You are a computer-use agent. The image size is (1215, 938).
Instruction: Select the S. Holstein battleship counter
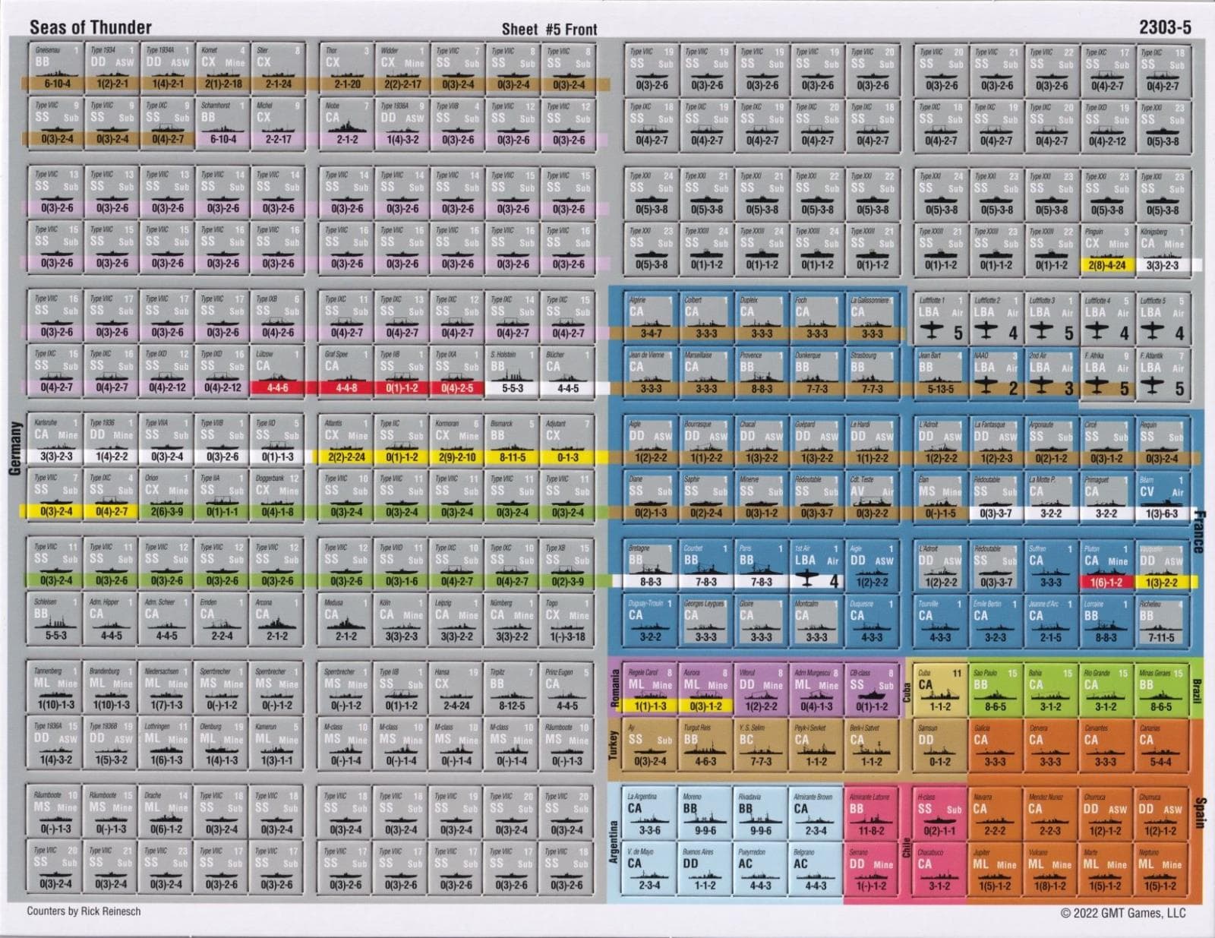point(513,372)
